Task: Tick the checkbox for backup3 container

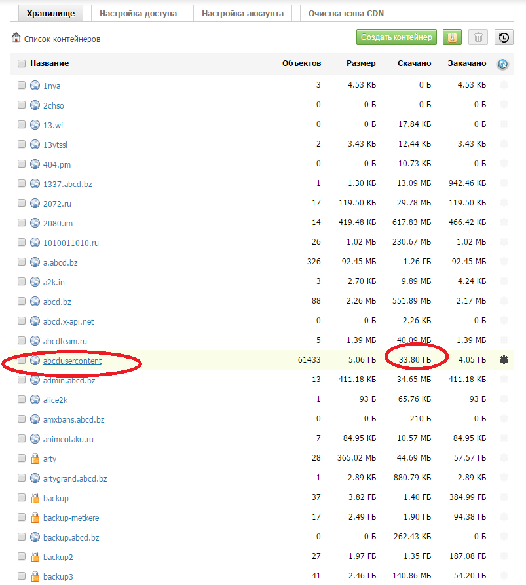Action: tap(22, 576)
